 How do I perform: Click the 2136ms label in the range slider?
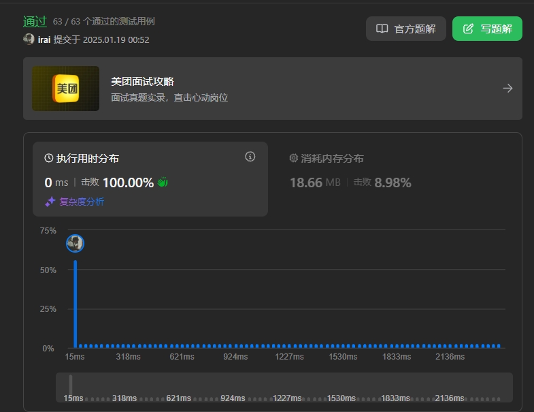tap(449, 398)
